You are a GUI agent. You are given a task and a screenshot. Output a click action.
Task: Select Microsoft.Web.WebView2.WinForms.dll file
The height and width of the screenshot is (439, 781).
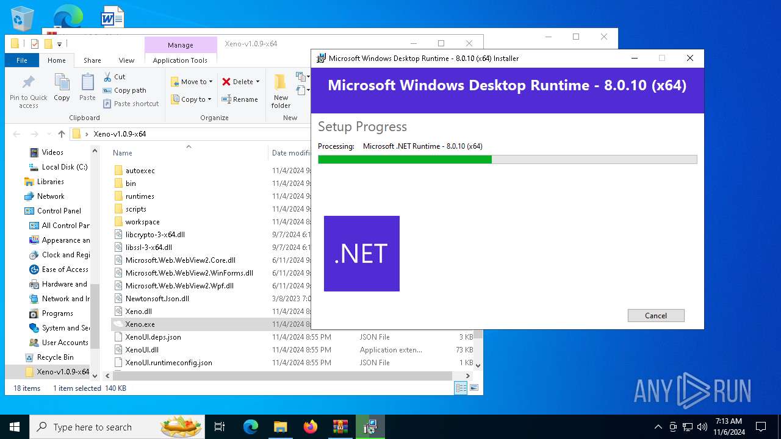click(184, 273)
